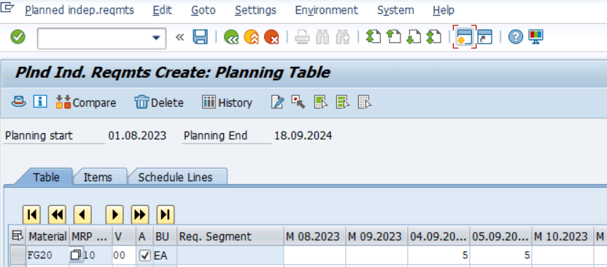Open the command field dropdown arrow

click(x=156, y=38)
